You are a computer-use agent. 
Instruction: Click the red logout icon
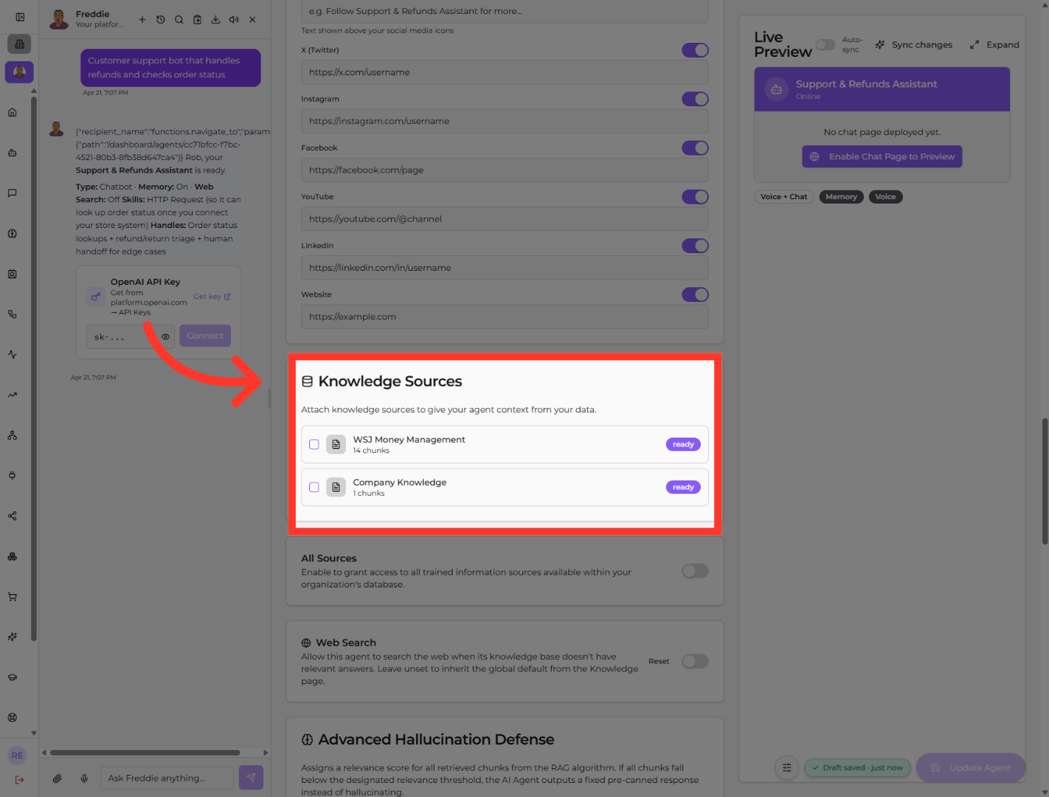[x=19, y=780]
